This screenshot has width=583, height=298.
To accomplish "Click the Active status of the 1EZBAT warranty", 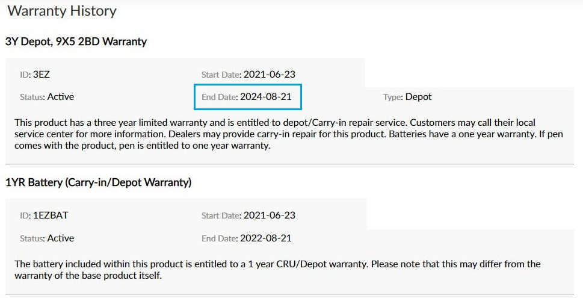I will (x=61, y=238).
